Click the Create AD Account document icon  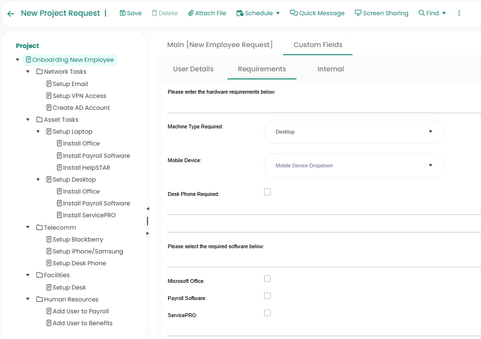click(49, 107)
